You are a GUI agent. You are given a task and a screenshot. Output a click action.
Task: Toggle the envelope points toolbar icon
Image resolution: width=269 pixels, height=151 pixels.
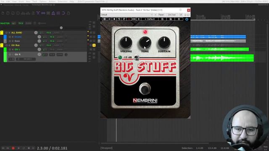(x=53, y=13)
